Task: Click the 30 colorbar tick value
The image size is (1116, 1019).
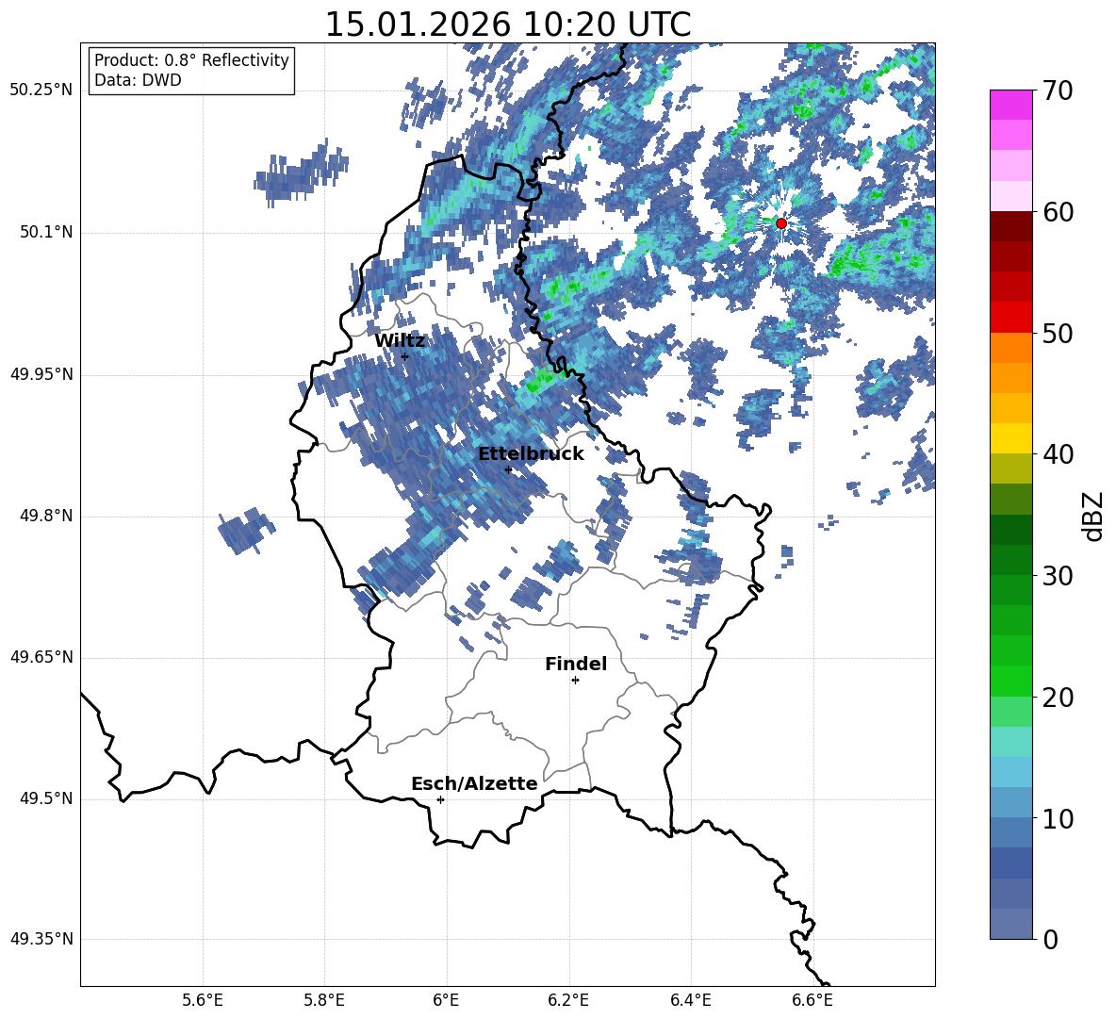Action: point(1059,576)
